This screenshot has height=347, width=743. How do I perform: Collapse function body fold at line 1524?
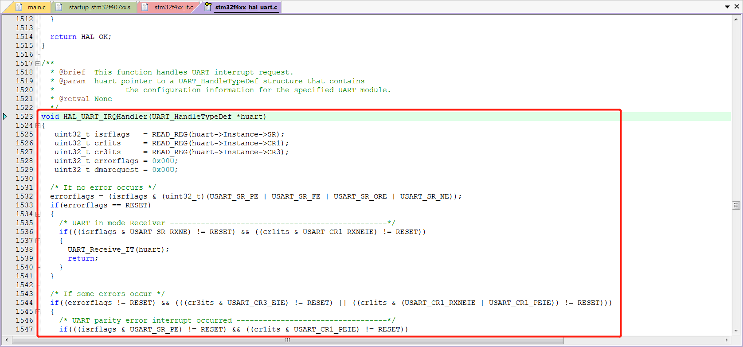coord(38,125)
